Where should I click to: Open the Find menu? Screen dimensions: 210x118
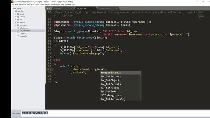(29, 5)
